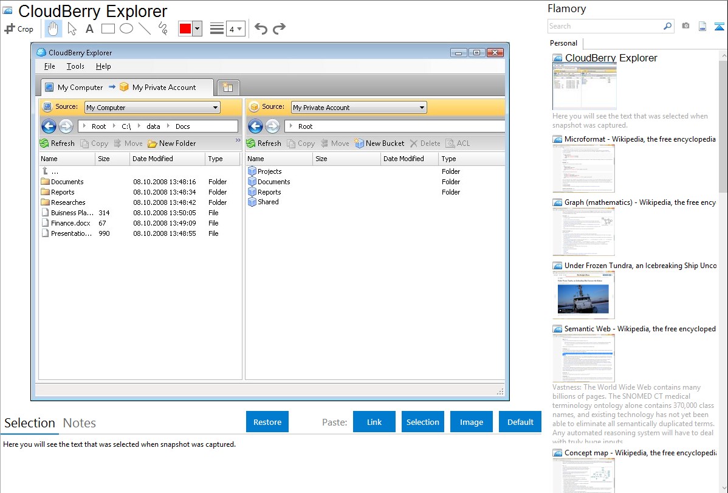Click the Default paste button
This screenshot has width=728, height=493.
coord(520,422)
